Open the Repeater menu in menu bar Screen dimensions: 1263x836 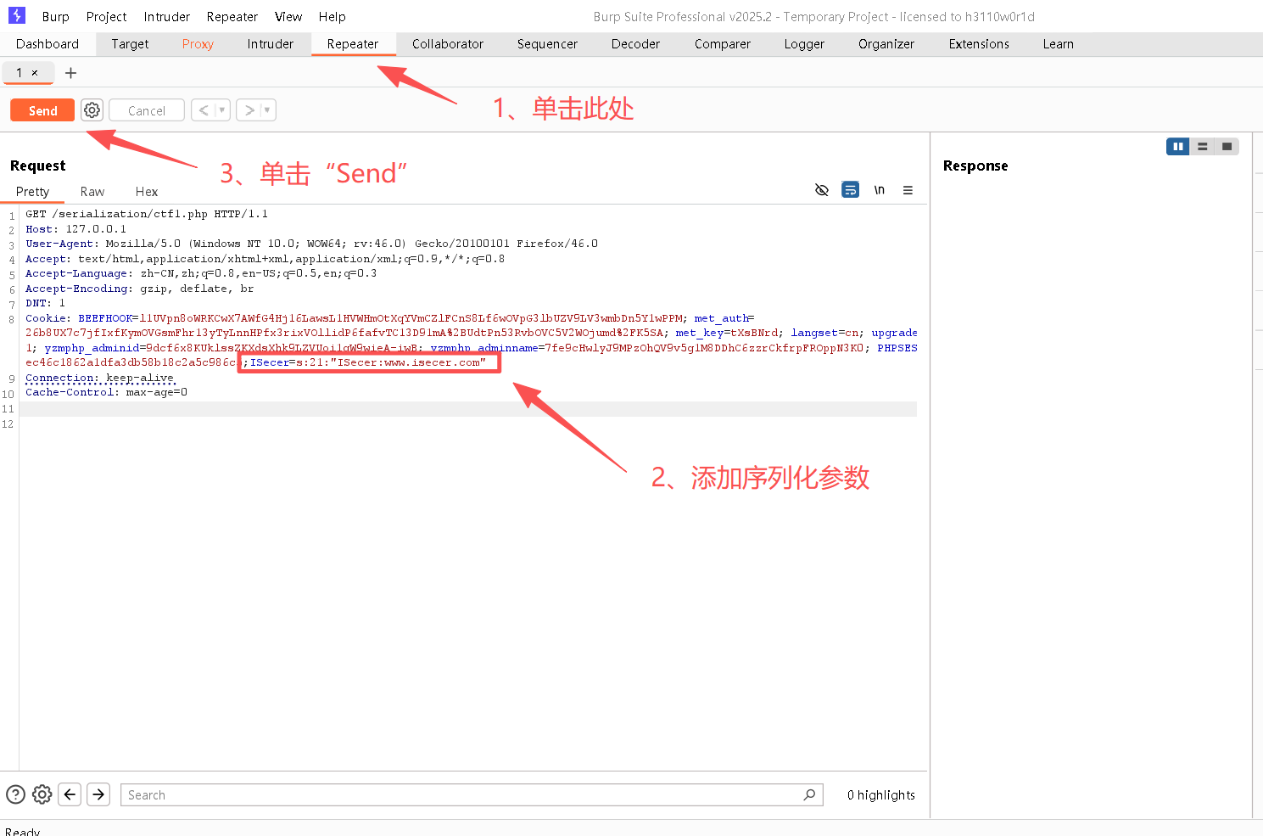pyautogui.click(x=232, y=16)
